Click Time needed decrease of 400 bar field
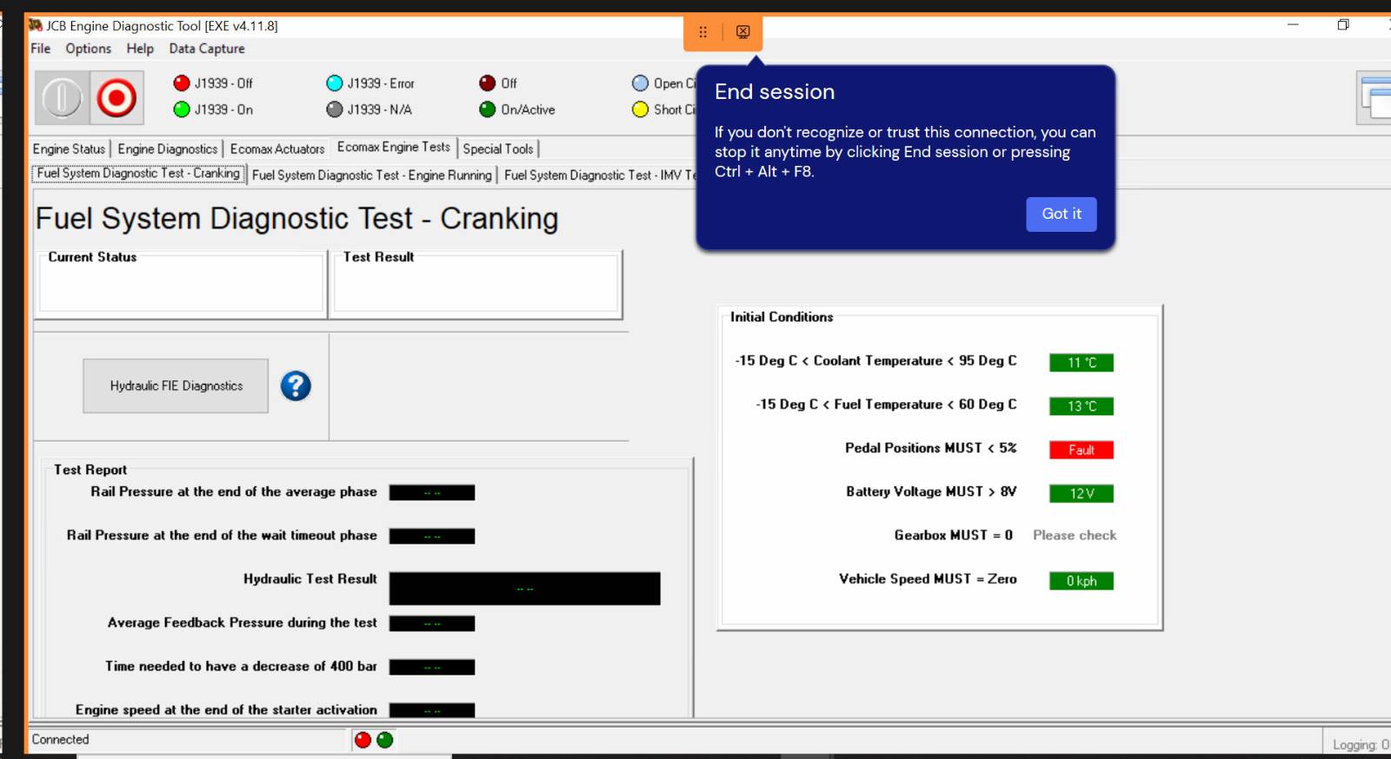The width and height of the screenshot is (1391, 759). pos(432,667)
